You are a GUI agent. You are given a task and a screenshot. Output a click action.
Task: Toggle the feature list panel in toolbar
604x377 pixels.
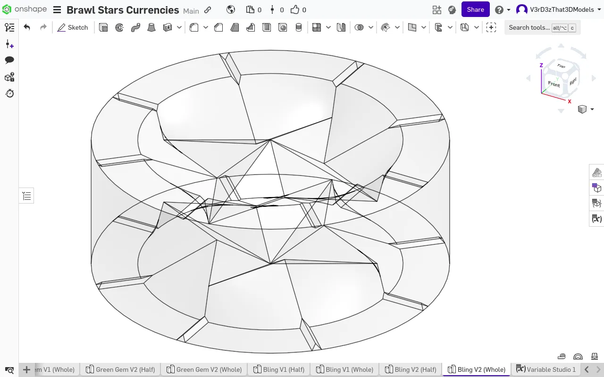pos(9,27)
